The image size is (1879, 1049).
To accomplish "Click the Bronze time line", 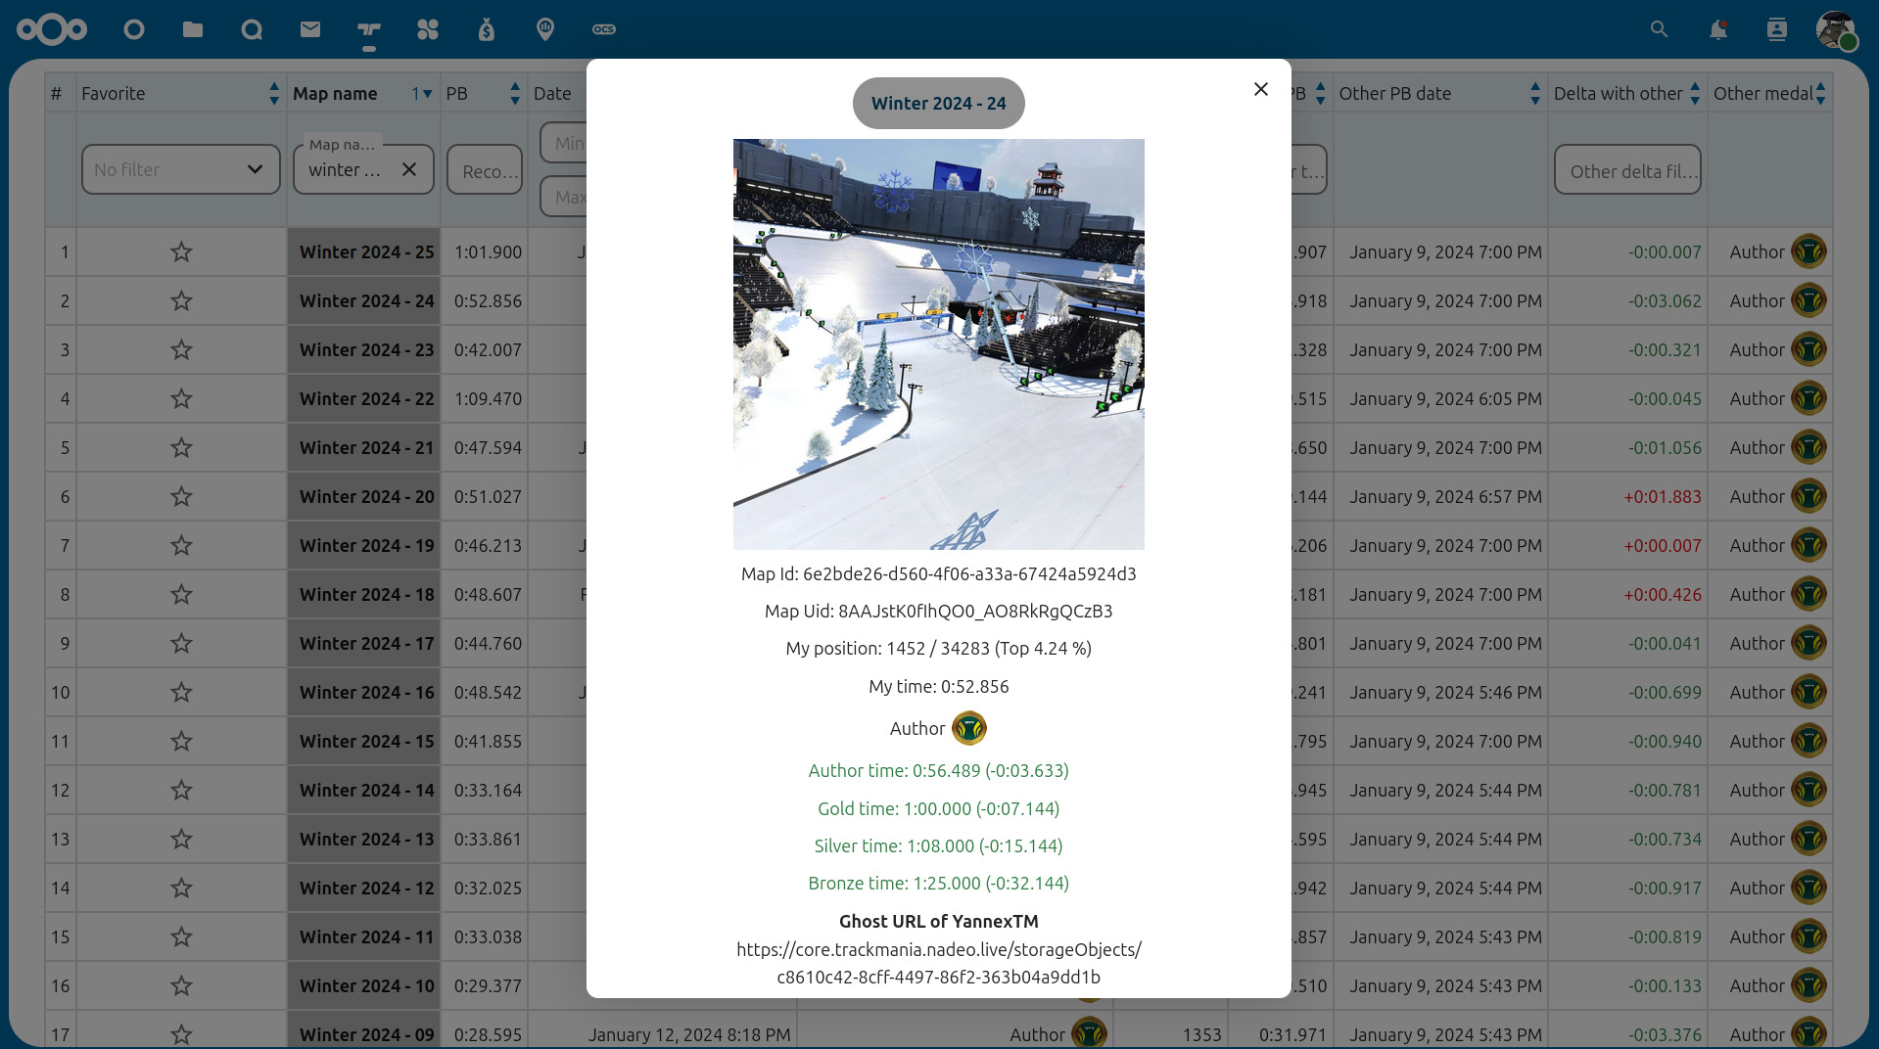I will coord(939,884).
